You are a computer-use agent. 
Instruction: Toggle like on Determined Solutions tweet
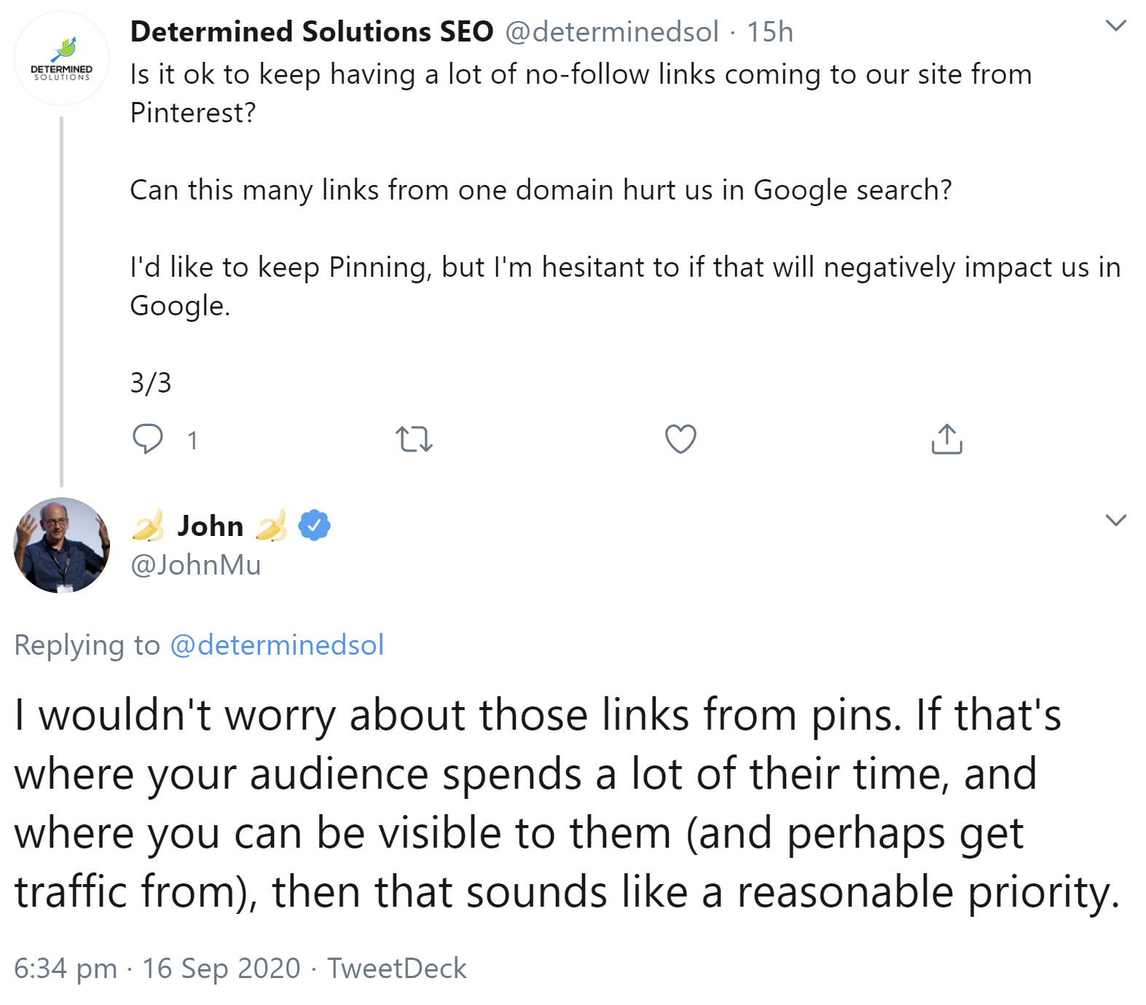click(x=680, y=438)
